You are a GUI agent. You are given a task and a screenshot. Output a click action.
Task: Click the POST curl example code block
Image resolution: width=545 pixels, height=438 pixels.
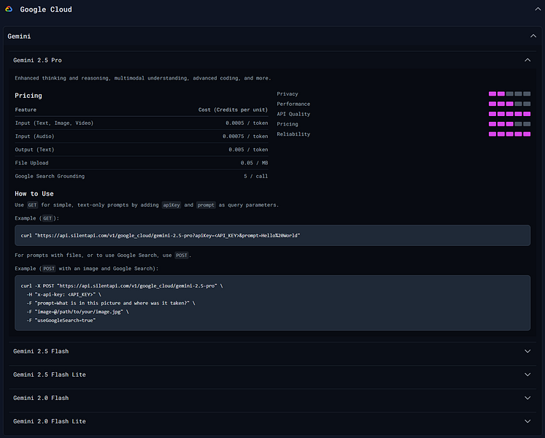(x=273, y=303)
